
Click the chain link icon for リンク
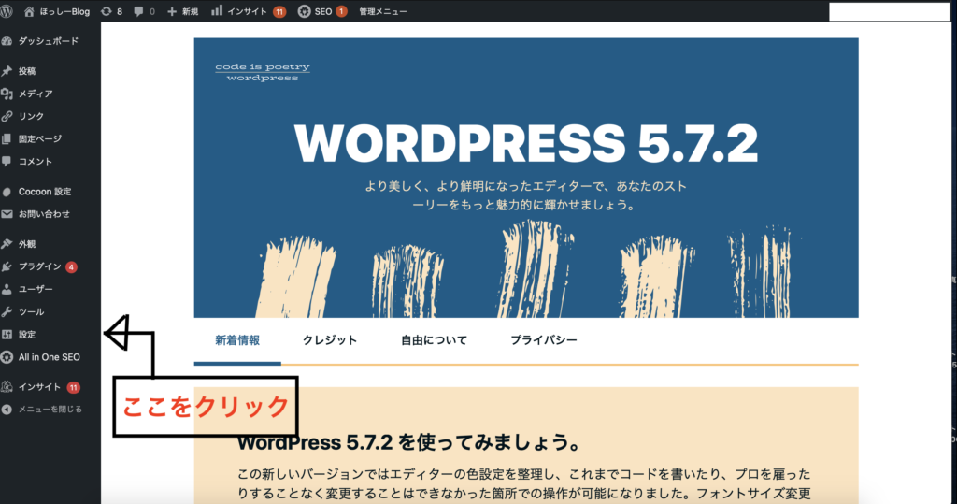(x=7, y=116)
